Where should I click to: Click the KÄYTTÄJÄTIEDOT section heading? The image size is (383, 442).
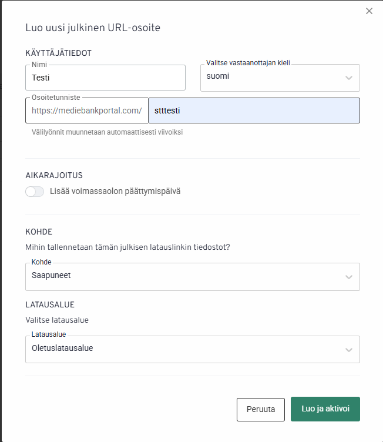59,53
